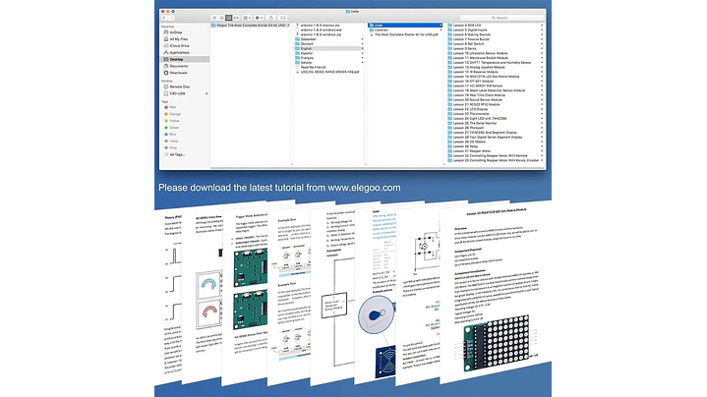Open the Action gear menu
The image size is (707, 397).
coord(259,18)
